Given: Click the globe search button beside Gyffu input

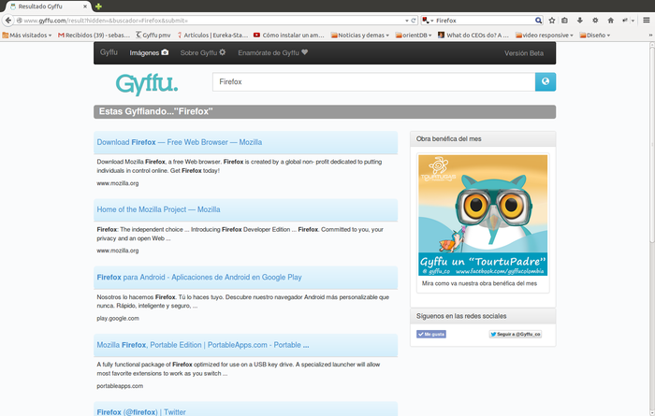Looking at the screenshot, I should pyautogui.click(x=546, y=81).
